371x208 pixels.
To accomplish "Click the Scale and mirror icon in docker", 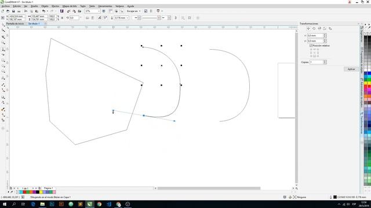I will pos(319,28).
